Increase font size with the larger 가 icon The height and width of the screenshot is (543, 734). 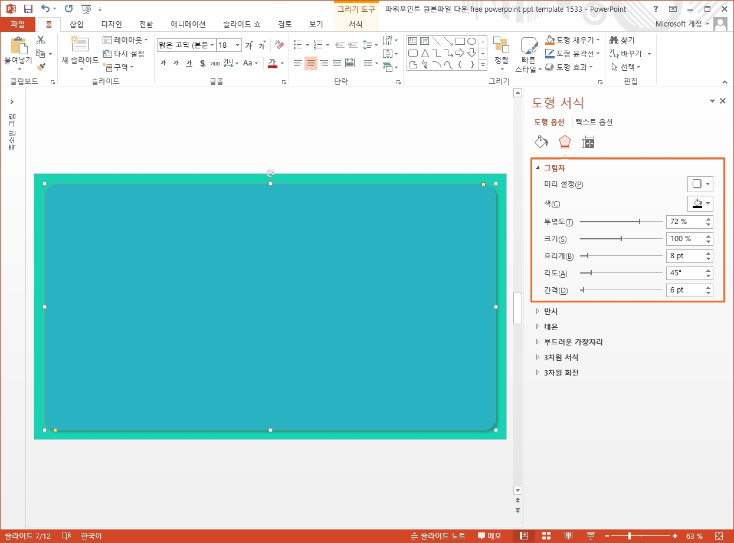(x=249, y=45)
